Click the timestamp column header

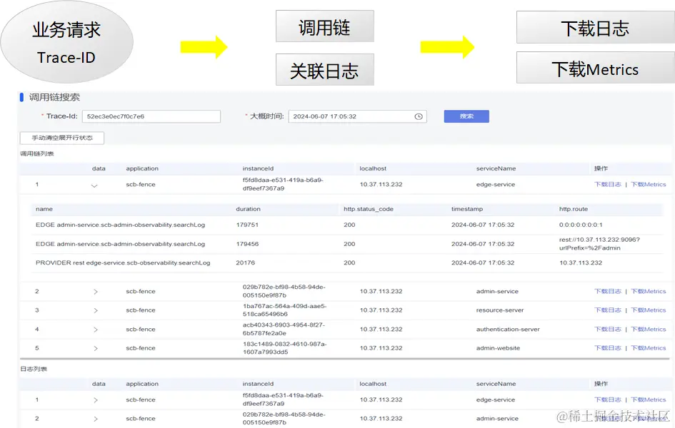coord(467,209)
